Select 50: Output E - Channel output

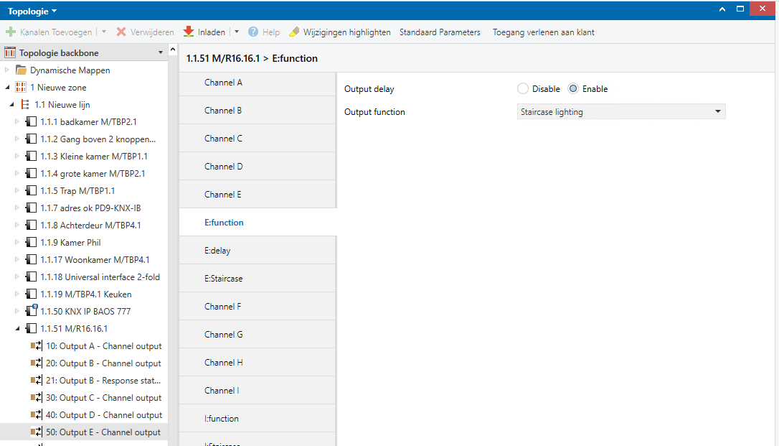[x=103, y=432]
